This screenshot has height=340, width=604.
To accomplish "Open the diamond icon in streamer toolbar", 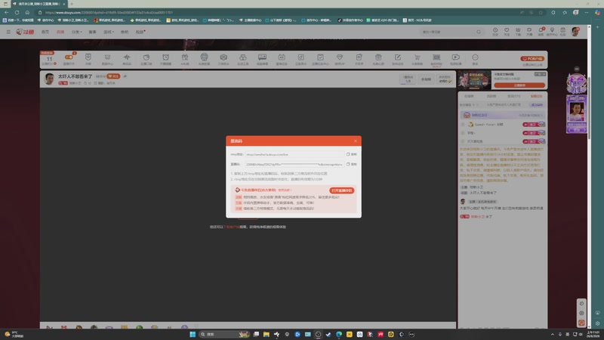I will coord(339,59).
